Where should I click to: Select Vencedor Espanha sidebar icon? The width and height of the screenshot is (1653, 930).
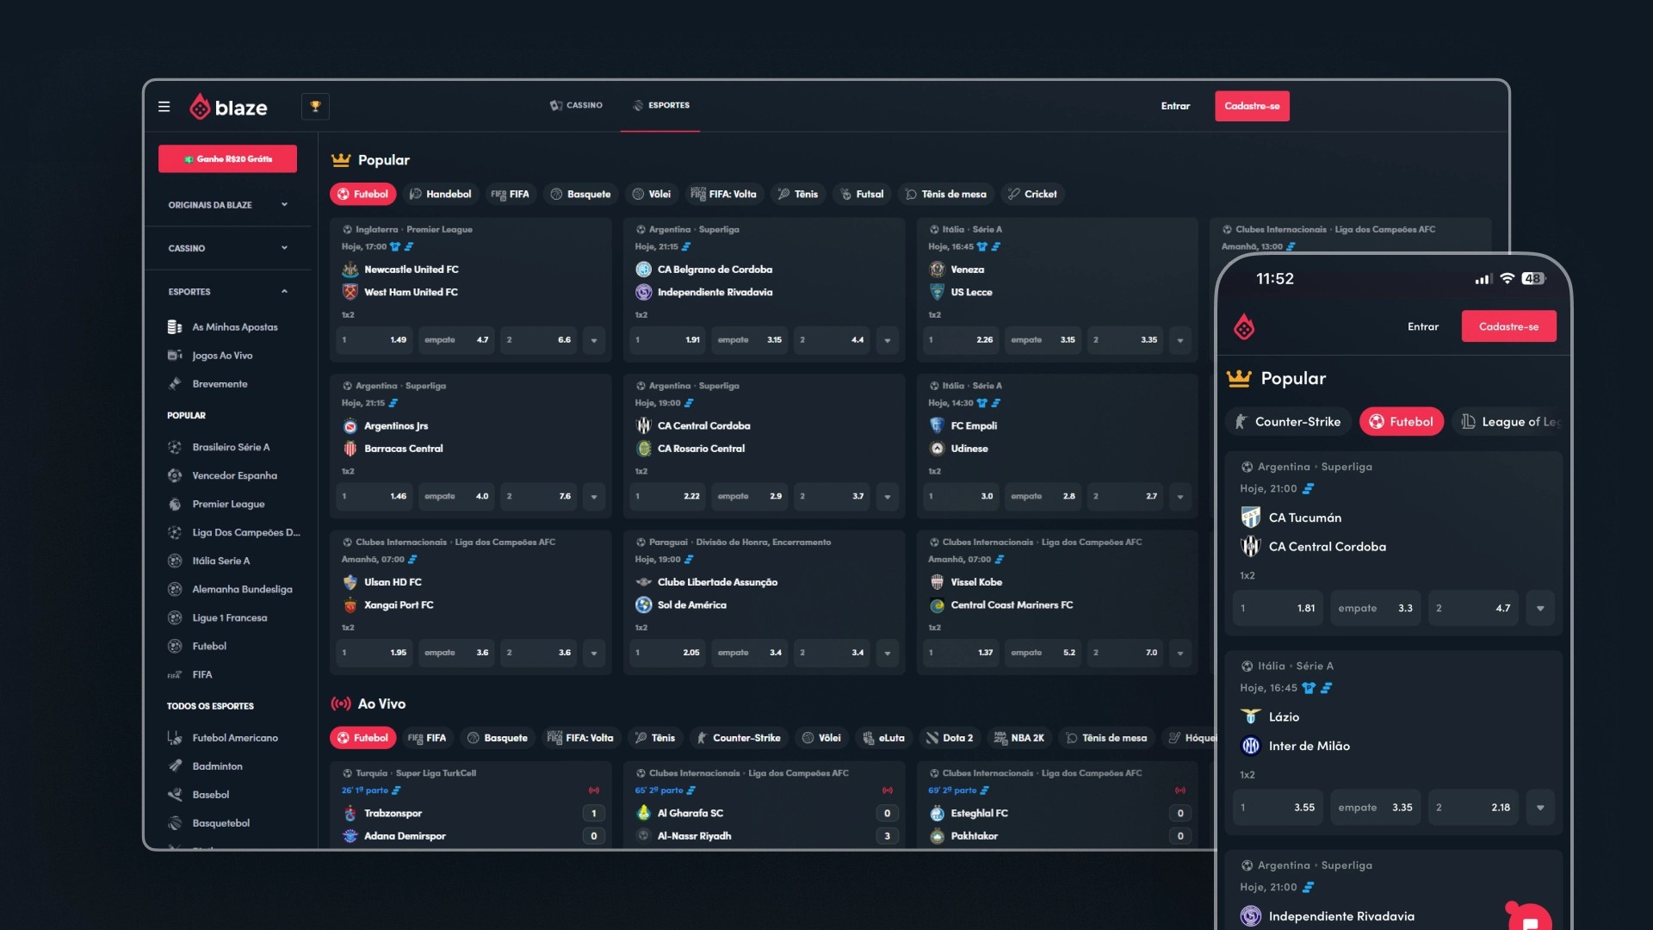[175, 475]
